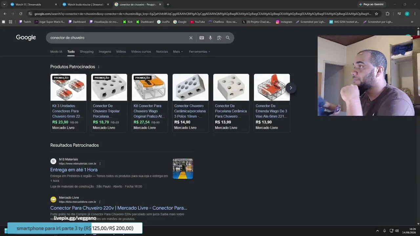This screenshot has height=236, width=420.
Task: Open the R$ 14,90 ceramic connector thumbnail
Action: click(190, 87)
